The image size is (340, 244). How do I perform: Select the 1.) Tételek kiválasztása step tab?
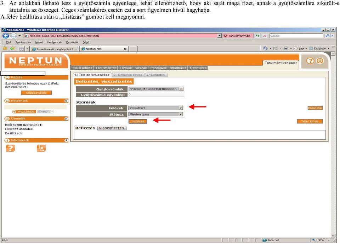pyautogui.click(x=92, y=75)
